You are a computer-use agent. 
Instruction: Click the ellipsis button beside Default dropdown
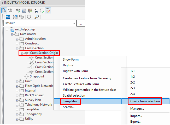pos(81,23)
